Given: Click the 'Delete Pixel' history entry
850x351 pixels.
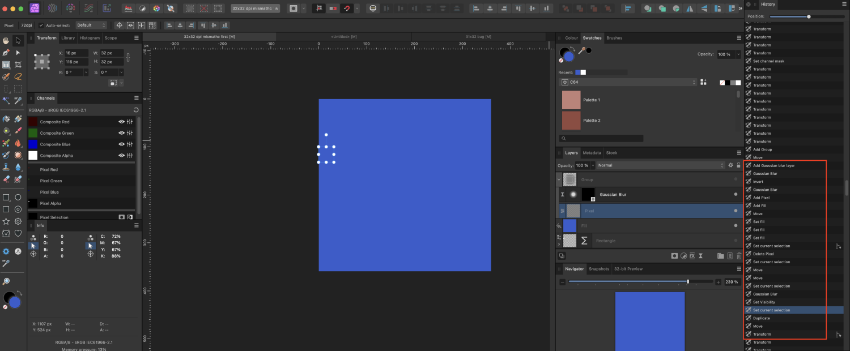Looking at the screenshot, I should (x=763, y=254).
